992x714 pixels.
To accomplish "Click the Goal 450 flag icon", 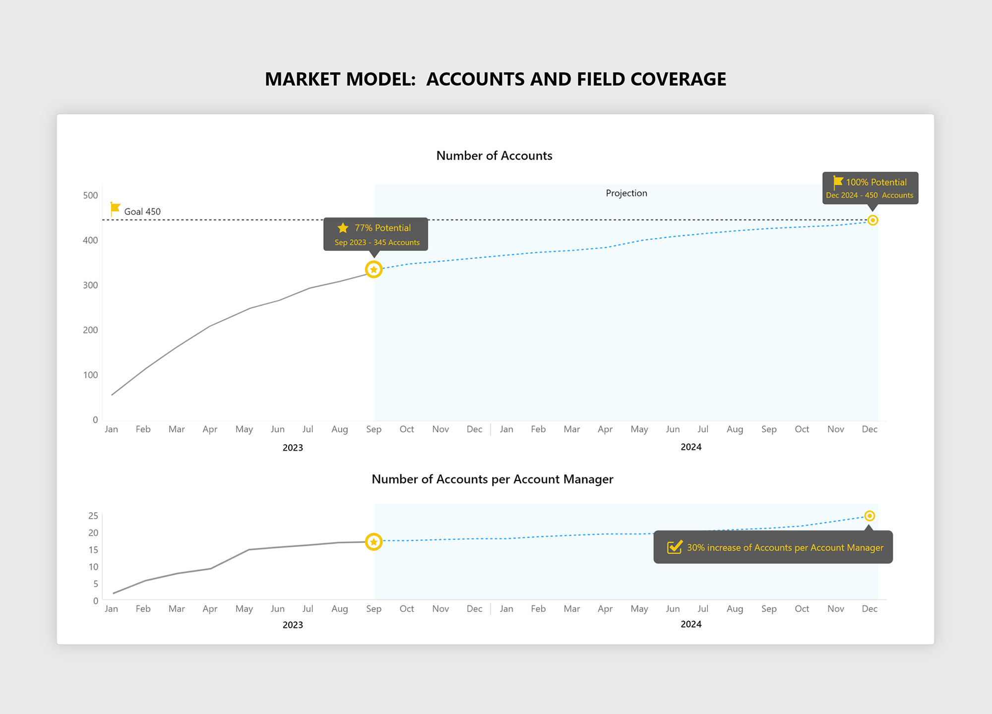I will (x=115, y=208).
